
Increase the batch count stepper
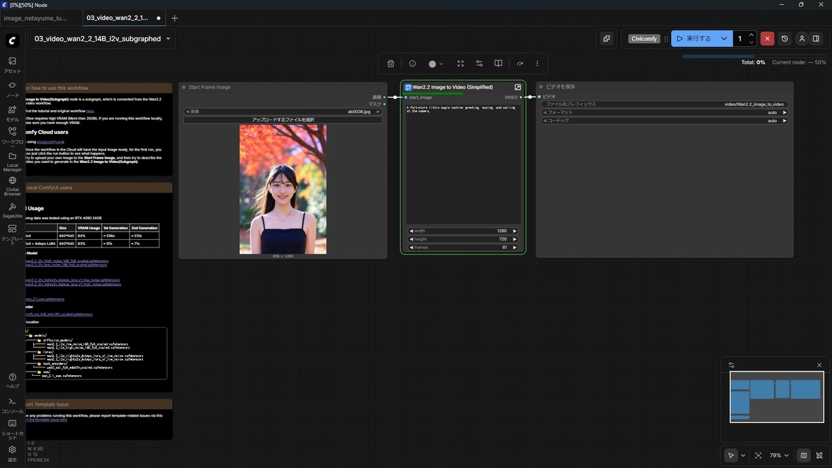pos(751,35)
